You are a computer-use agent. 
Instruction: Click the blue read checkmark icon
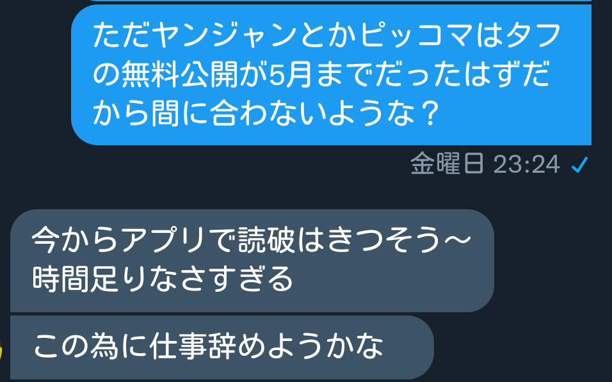[579, 164]
